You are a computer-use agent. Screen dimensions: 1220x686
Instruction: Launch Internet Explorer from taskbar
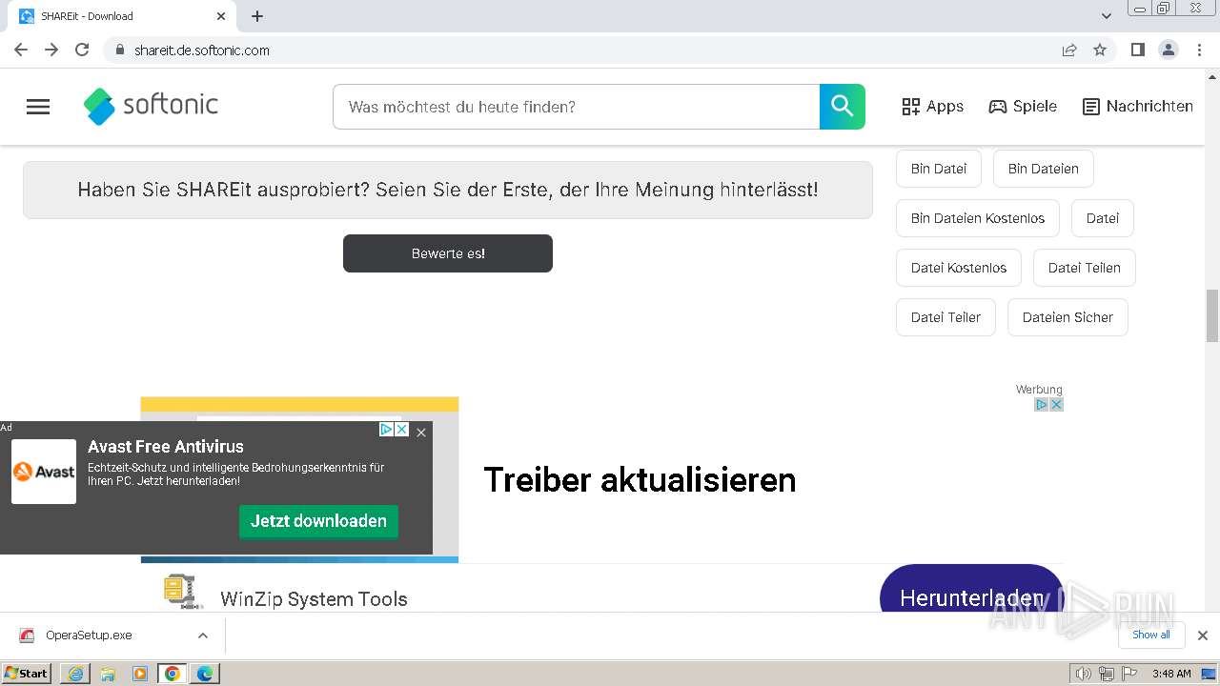click(75, 674)
